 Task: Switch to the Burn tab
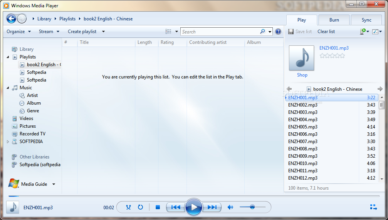click(x=334, y=20)
